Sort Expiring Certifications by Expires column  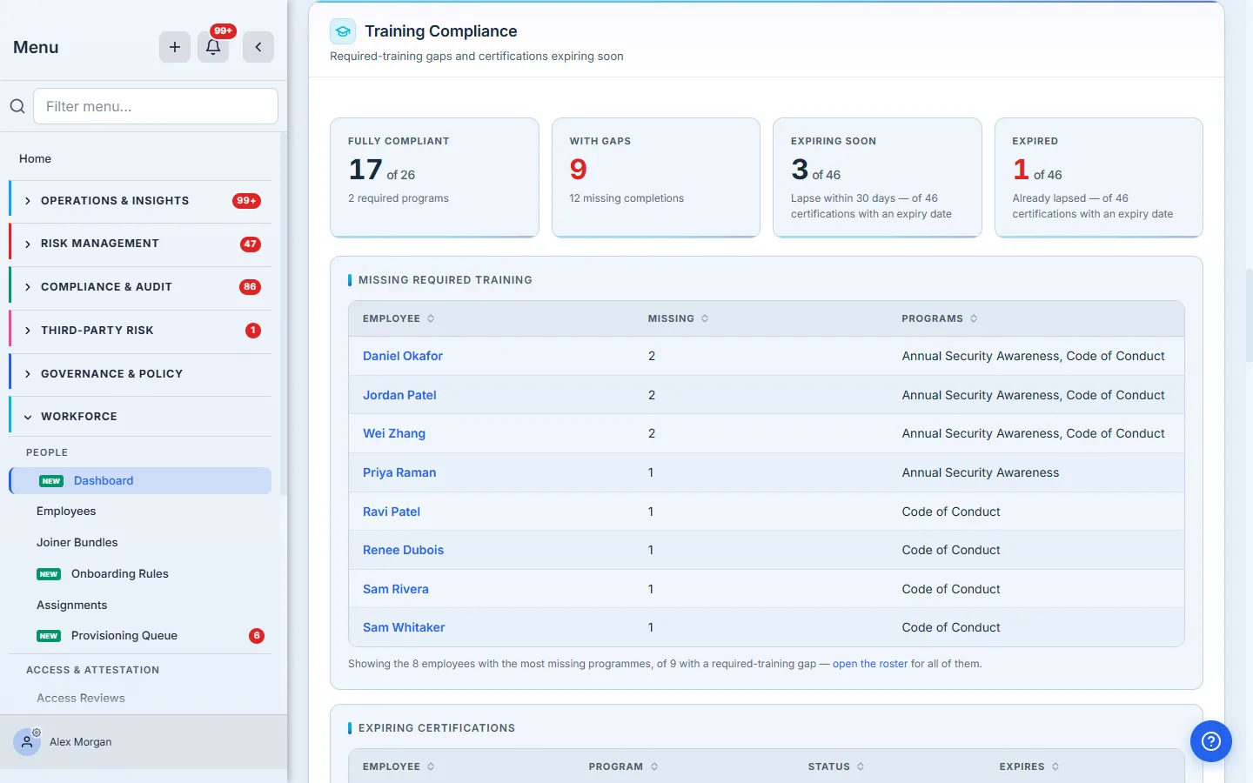click(1029, 766)
